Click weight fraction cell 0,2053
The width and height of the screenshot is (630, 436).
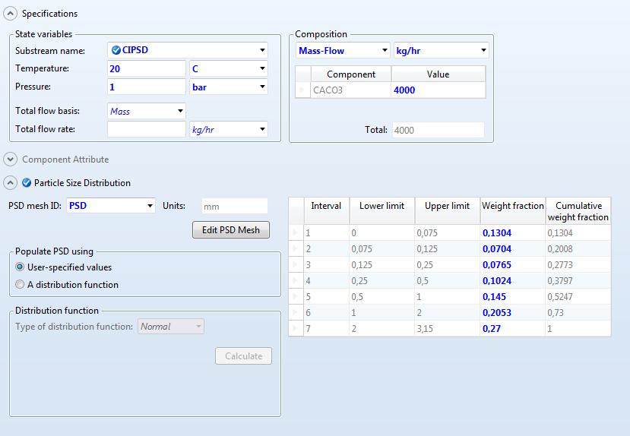point(513,312)
